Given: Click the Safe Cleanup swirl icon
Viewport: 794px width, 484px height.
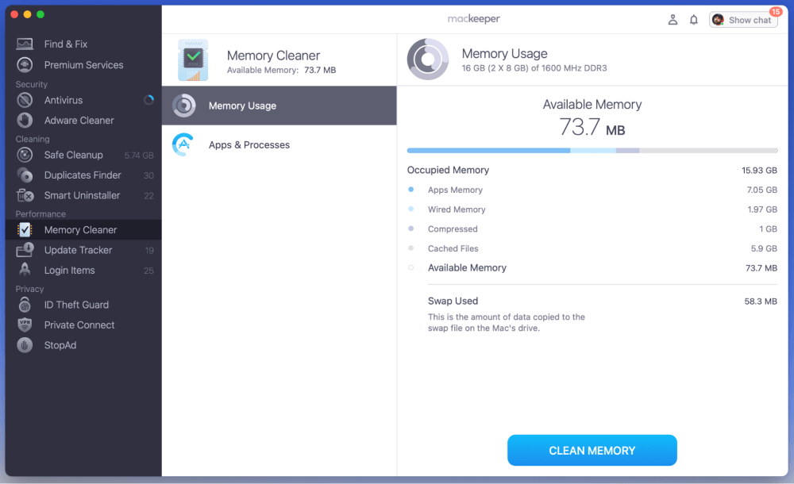Looking at the screenshot, I should point(25,155).
